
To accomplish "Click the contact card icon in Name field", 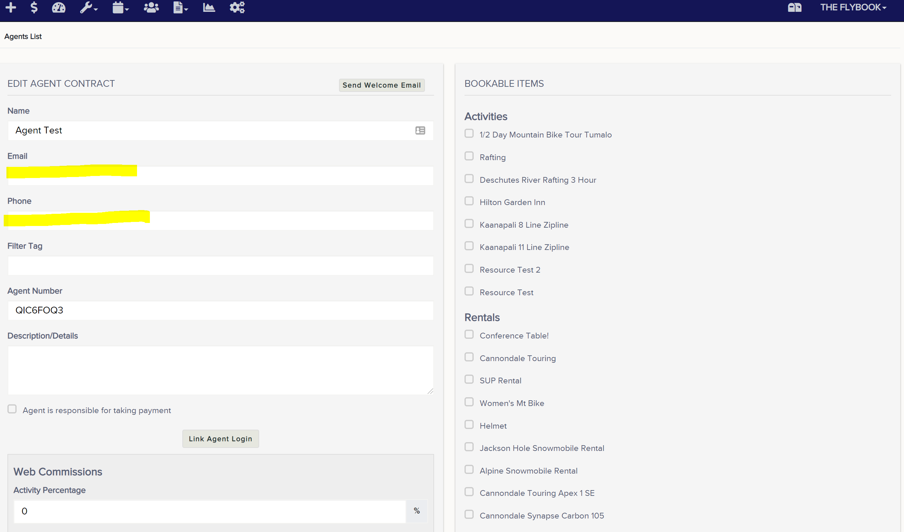I will (420, 130).
